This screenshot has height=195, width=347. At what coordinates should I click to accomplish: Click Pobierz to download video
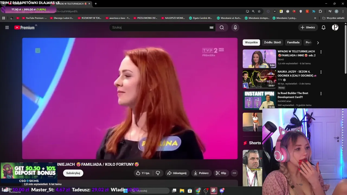pos(201,173)
